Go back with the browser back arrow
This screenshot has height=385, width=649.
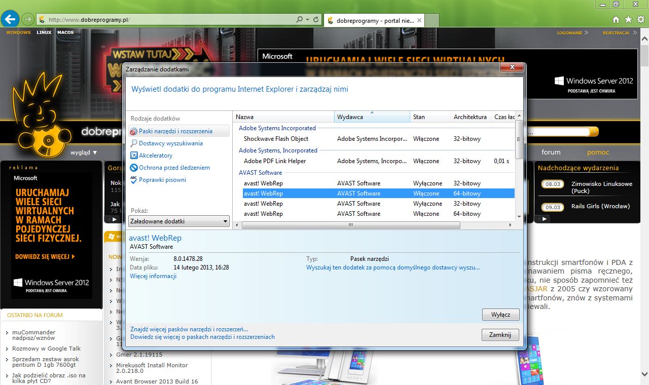(x=10, y=20)
